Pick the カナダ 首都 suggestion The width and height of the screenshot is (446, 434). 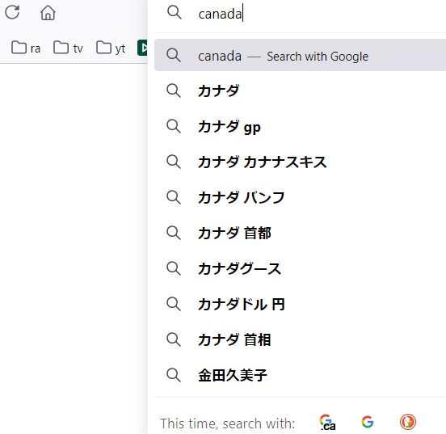point(300,233)
